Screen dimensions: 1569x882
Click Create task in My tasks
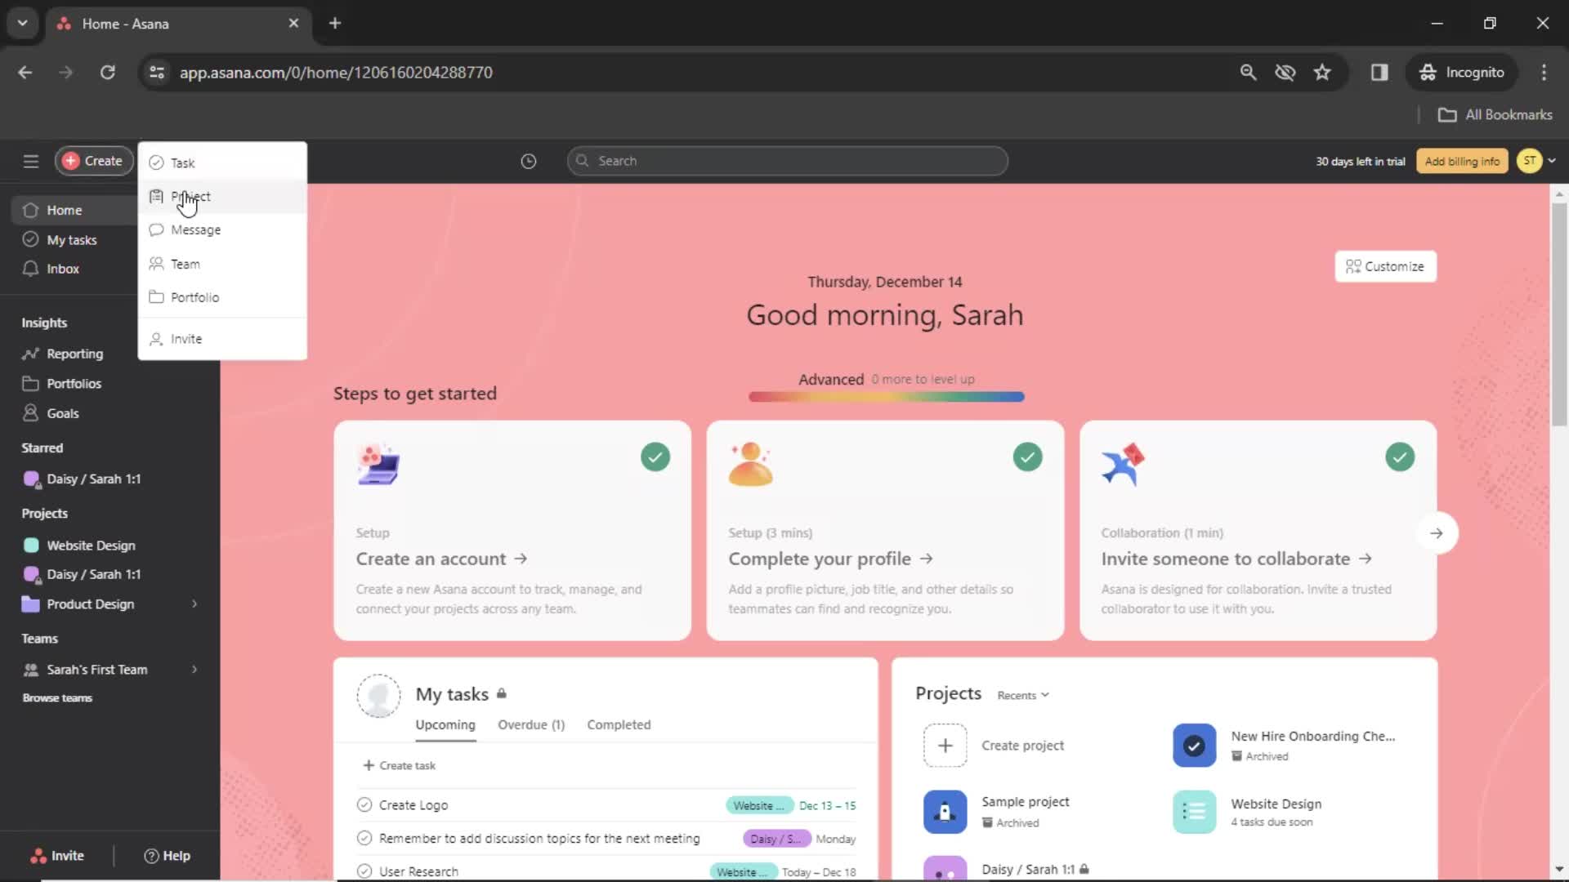[x=399, y=765]
